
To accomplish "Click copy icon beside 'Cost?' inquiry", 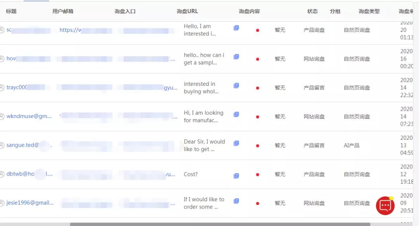I will 236,176.
